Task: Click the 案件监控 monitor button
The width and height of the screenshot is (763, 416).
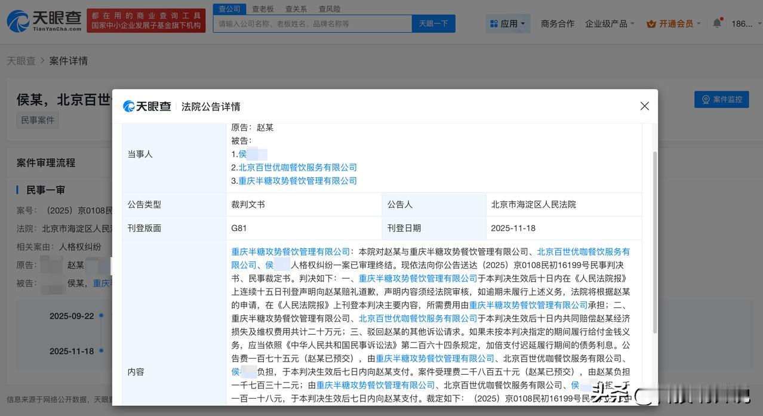Action: pos(721,100)
